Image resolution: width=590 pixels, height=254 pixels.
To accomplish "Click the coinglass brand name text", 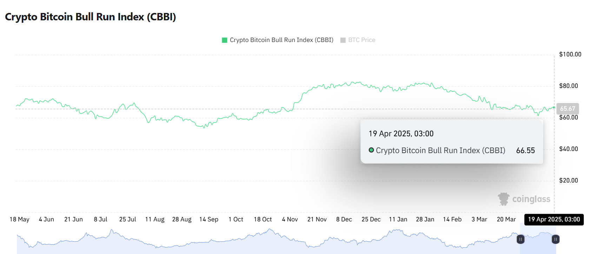I will (531, 199).
